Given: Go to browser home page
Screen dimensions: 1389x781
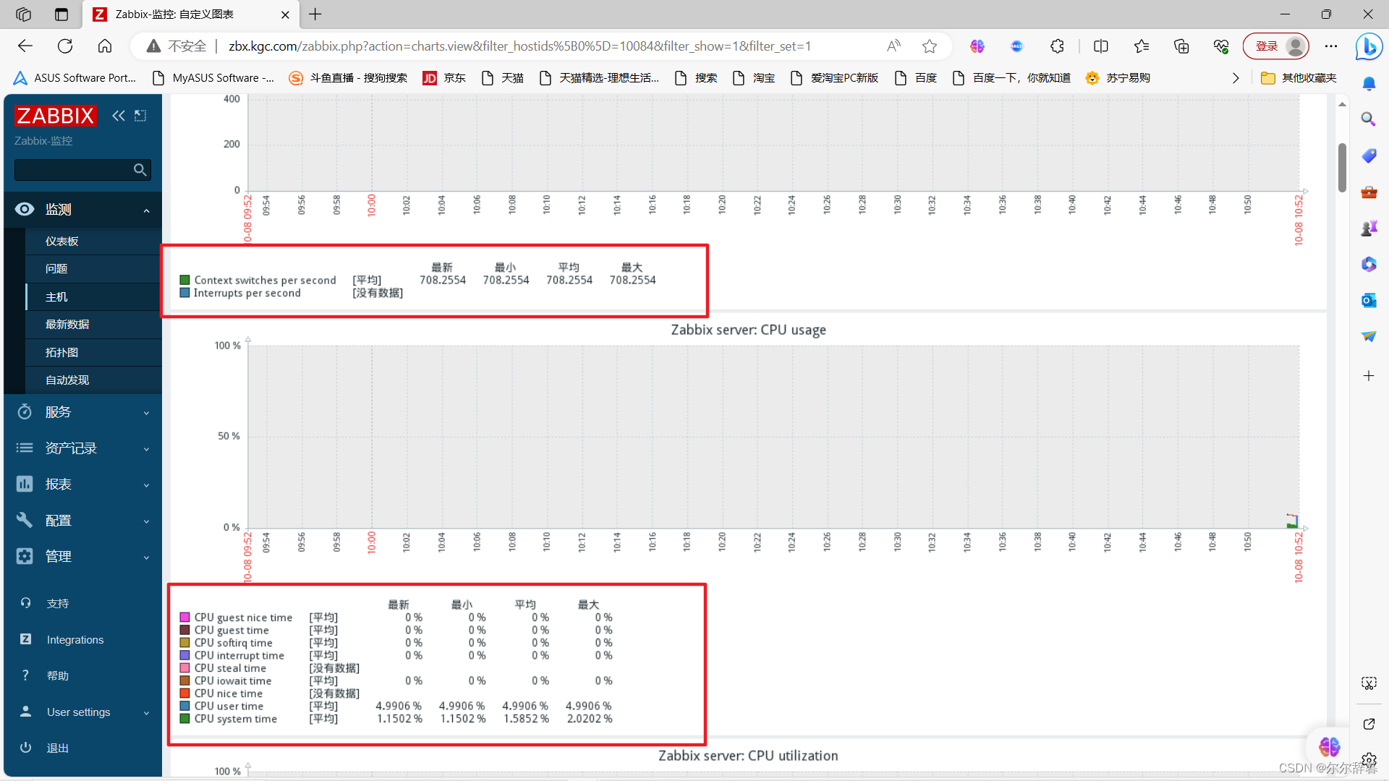Looking at the screenshot, I should (x=105, y=46).
